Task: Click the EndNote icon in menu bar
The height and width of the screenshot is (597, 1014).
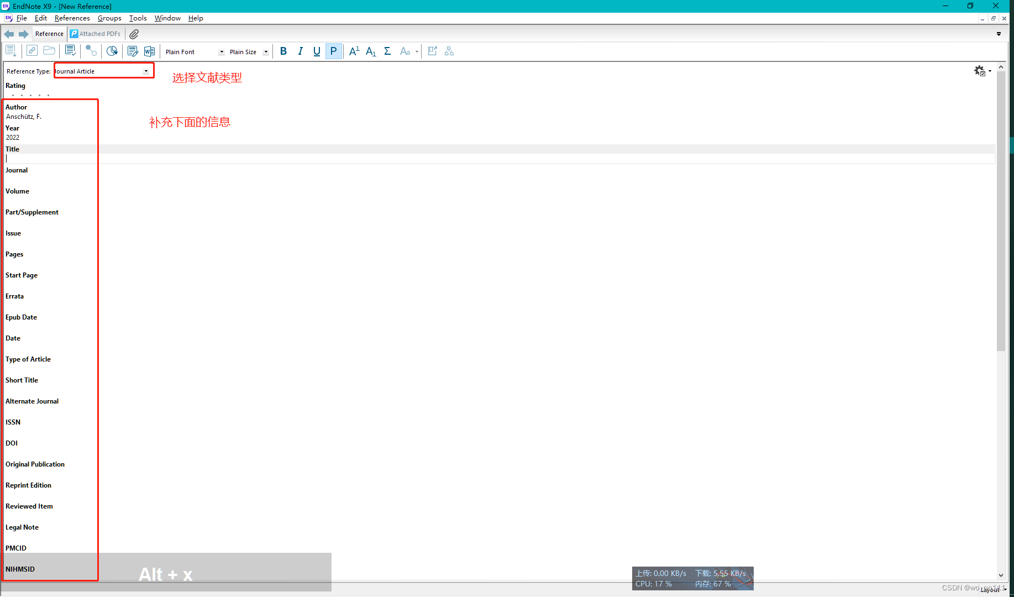Action: (8, 18)
